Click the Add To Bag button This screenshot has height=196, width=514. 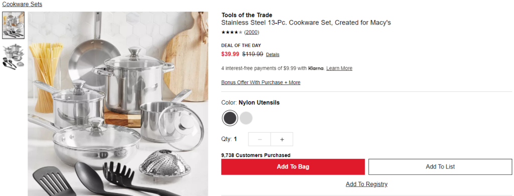click(293, 167)
